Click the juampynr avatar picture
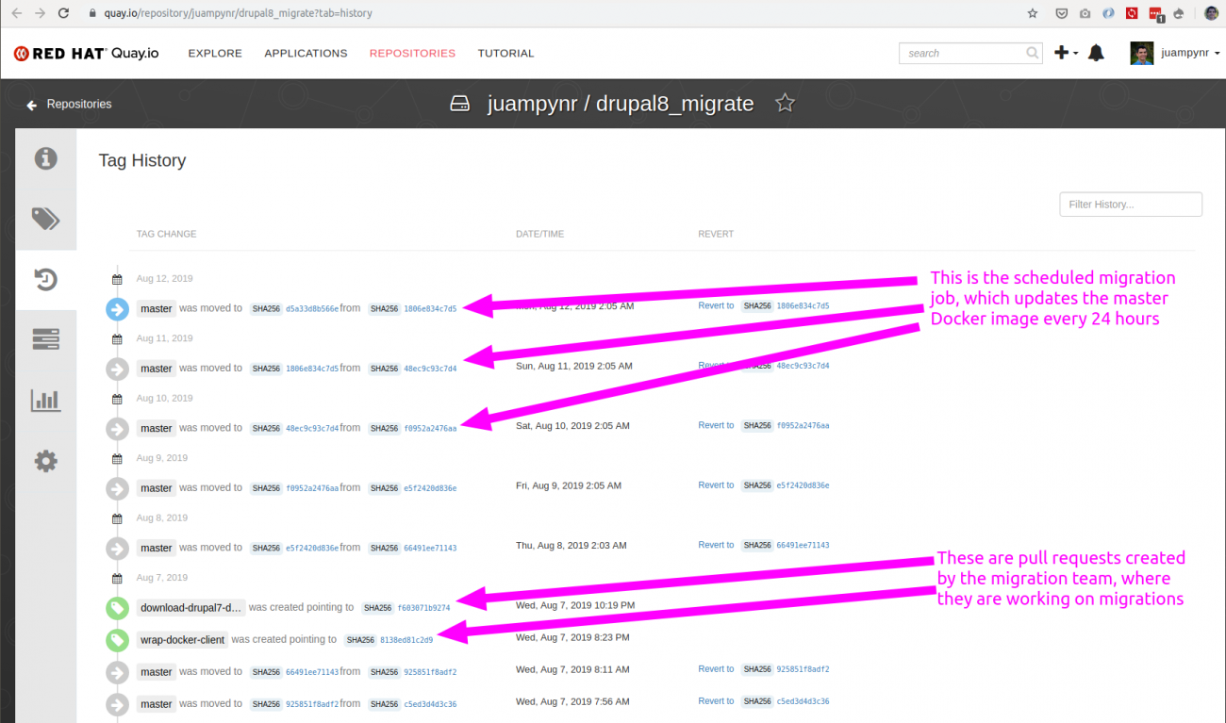The height and width of the screenshot is (723, 1226). (x=1142, y=53)
